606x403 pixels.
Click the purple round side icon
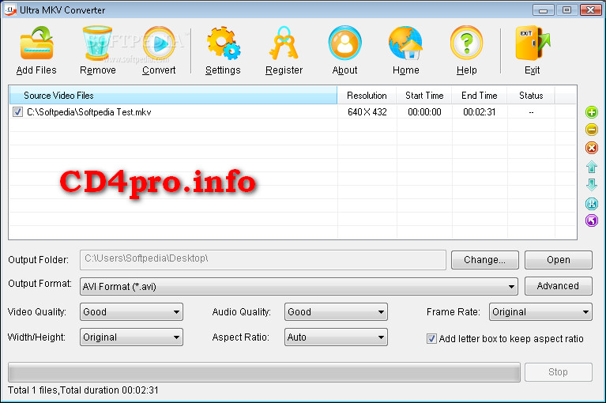click(591, 220)
